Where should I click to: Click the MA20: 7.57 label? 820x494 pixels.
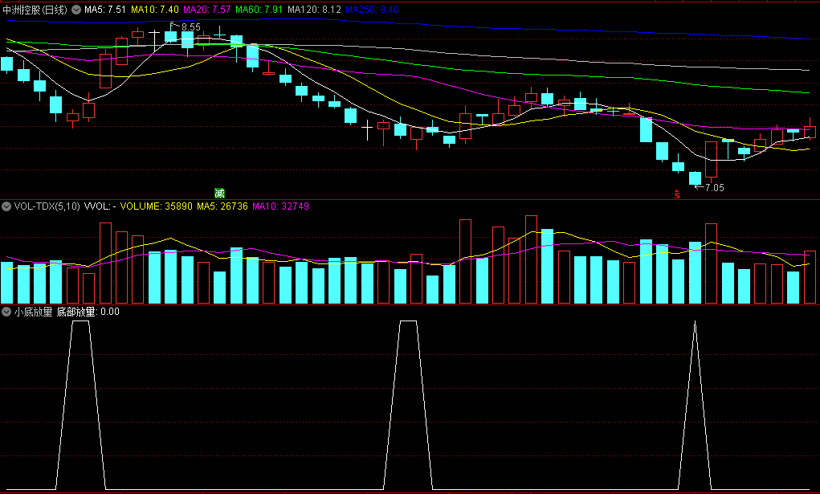tap(207, 10)
